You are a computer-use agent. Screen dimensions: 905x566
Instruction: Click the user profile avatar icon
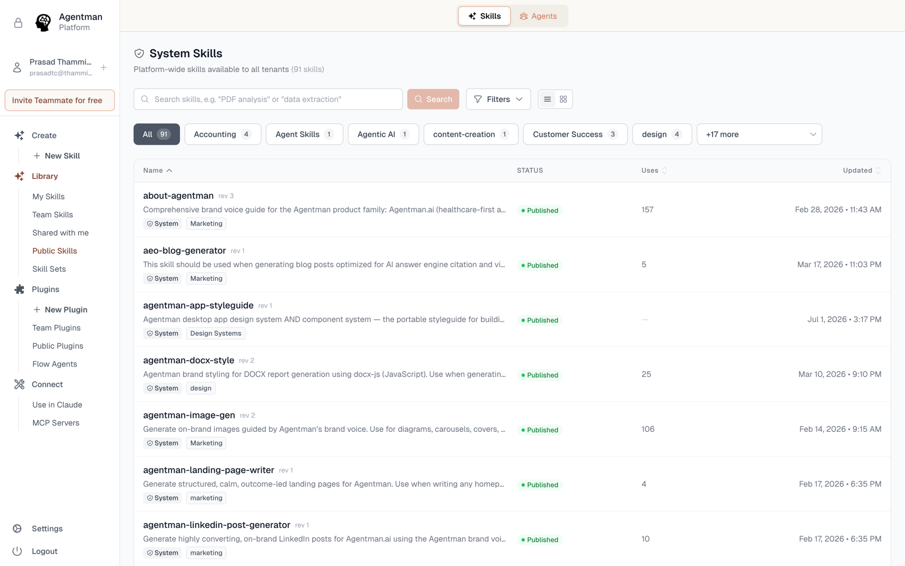click(x=17, y=67)
